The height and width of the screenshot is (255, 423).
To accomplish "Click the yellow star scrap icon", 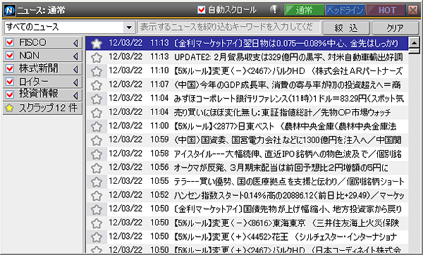I will pyautogui.click(x=9, y=108).
